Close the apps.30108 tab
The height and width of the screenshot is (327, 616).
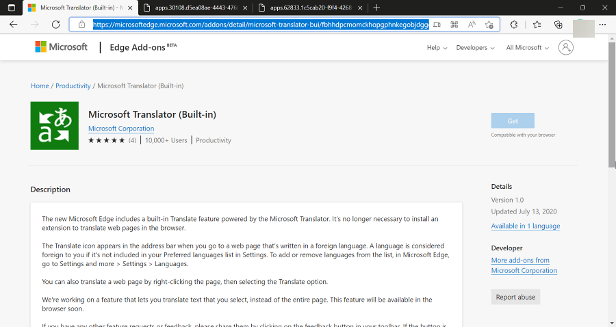245,8
